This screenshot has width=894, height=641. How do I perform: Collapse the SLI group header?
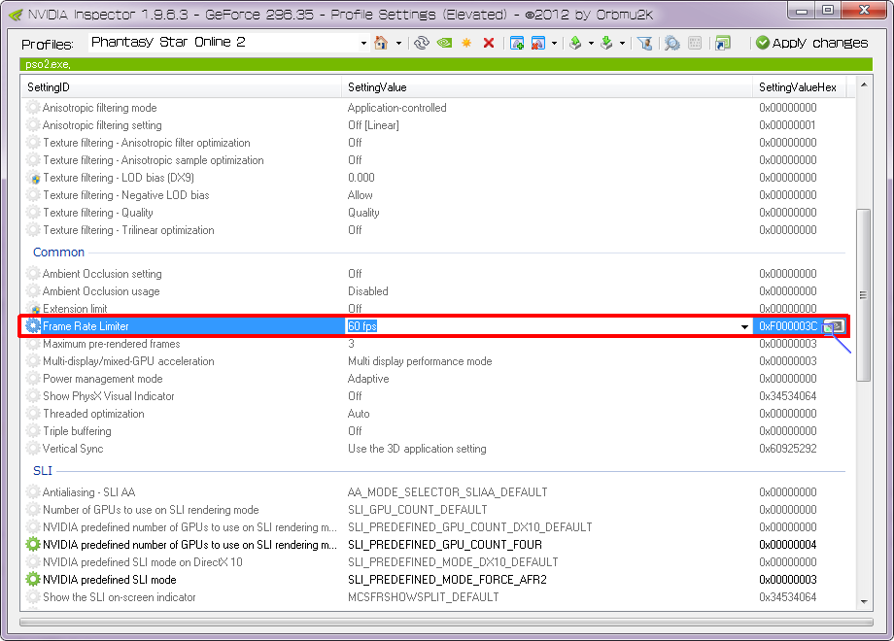tap(43, 471)
